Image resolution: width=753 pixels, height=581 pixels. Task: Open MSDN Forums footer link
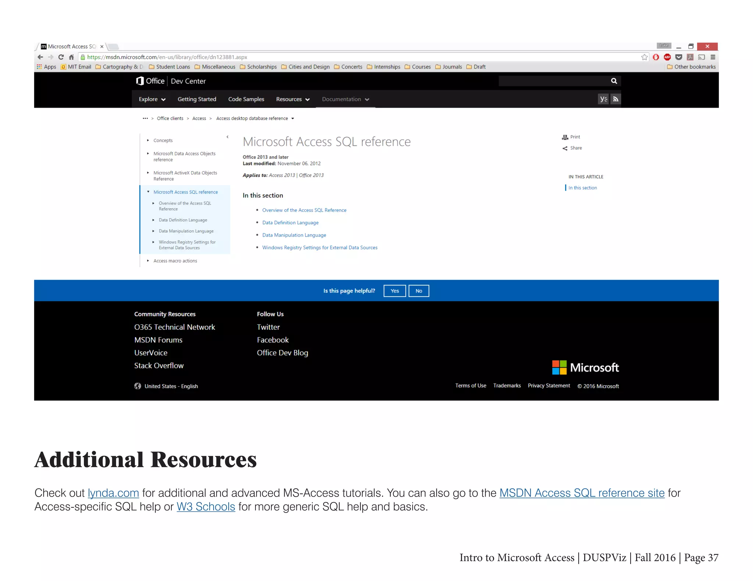158,340
